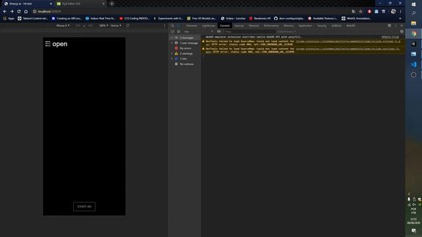Toggle the live expression eye icon

(x=219, y=32)
